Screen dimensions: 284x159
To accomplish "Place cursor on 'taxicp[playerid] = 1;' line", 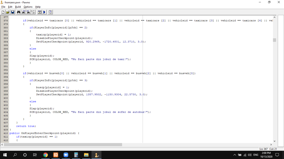I will [53, 35].
